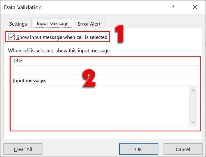
Task: Click the input message vertical scrollbar track
Action: click(x=193, y=106)
